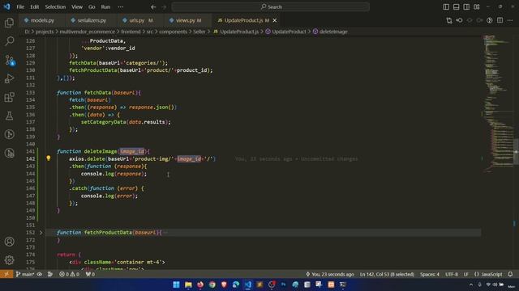The image size is (519, 291).
Task: Click the main branch indicator
Action: (25, 274)
